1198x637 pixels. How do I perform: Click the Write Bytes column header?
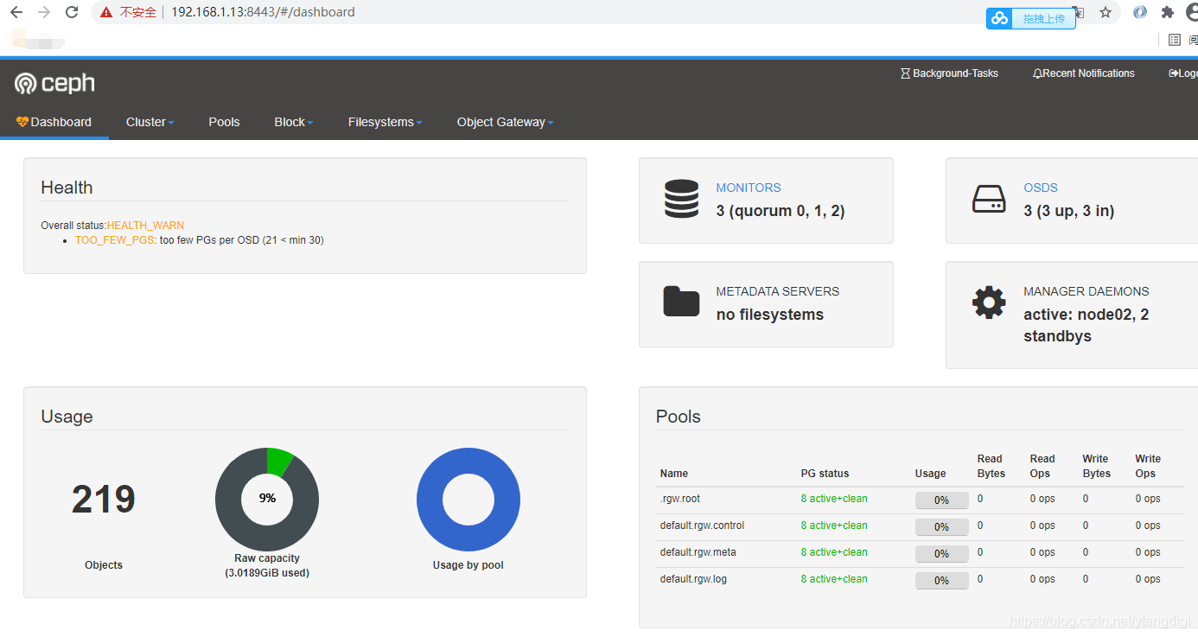(1097, 466)
